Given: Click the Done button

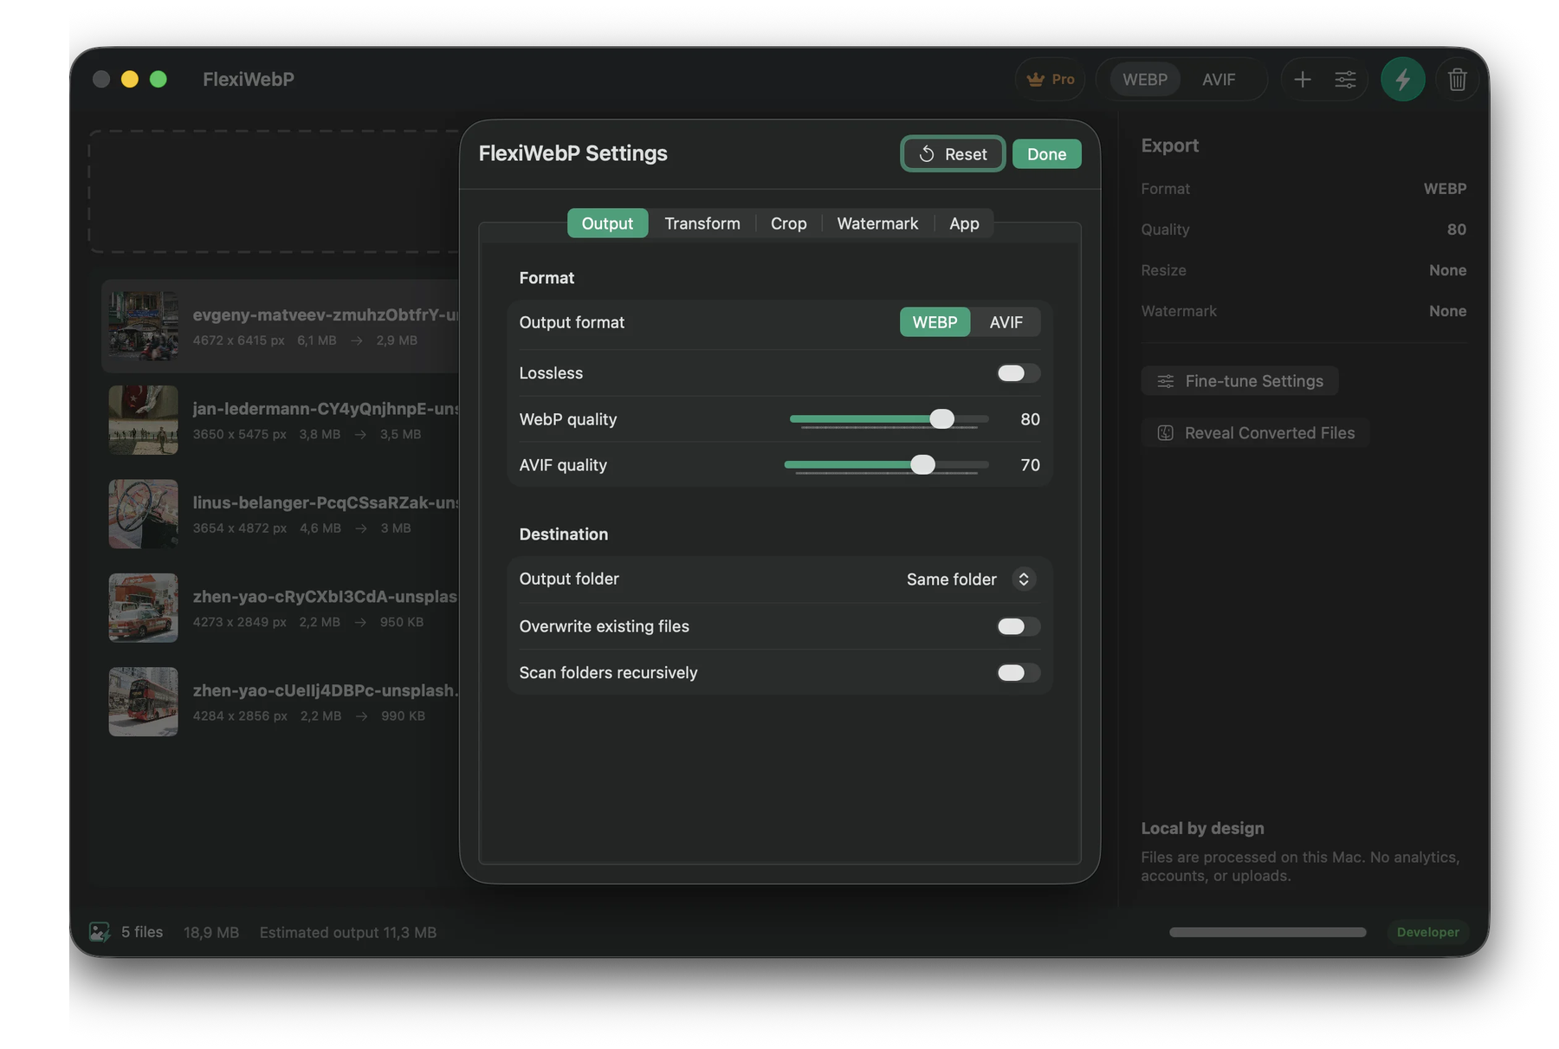Looking at the screenshot, I should coord(1046,154).
